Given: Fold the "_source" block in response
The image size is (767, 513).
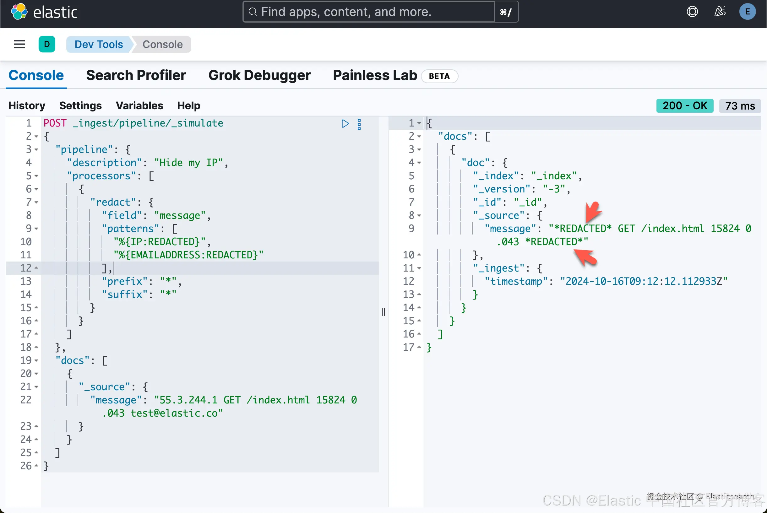Looking at the screenshot, I should tap(419, 216).
